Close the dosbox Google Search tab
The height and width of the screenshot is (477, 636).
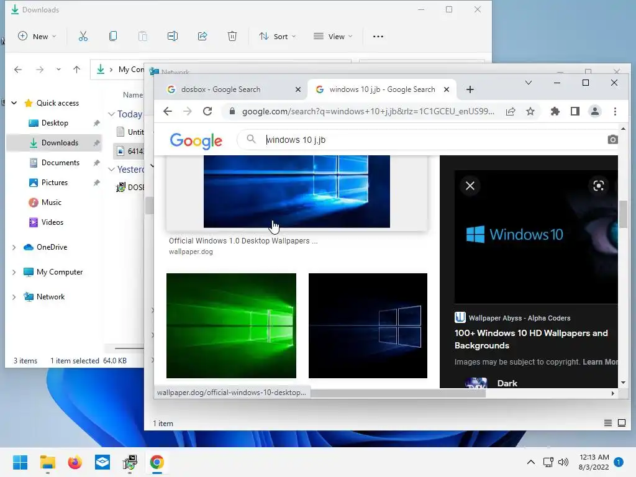tap(298, 89)
